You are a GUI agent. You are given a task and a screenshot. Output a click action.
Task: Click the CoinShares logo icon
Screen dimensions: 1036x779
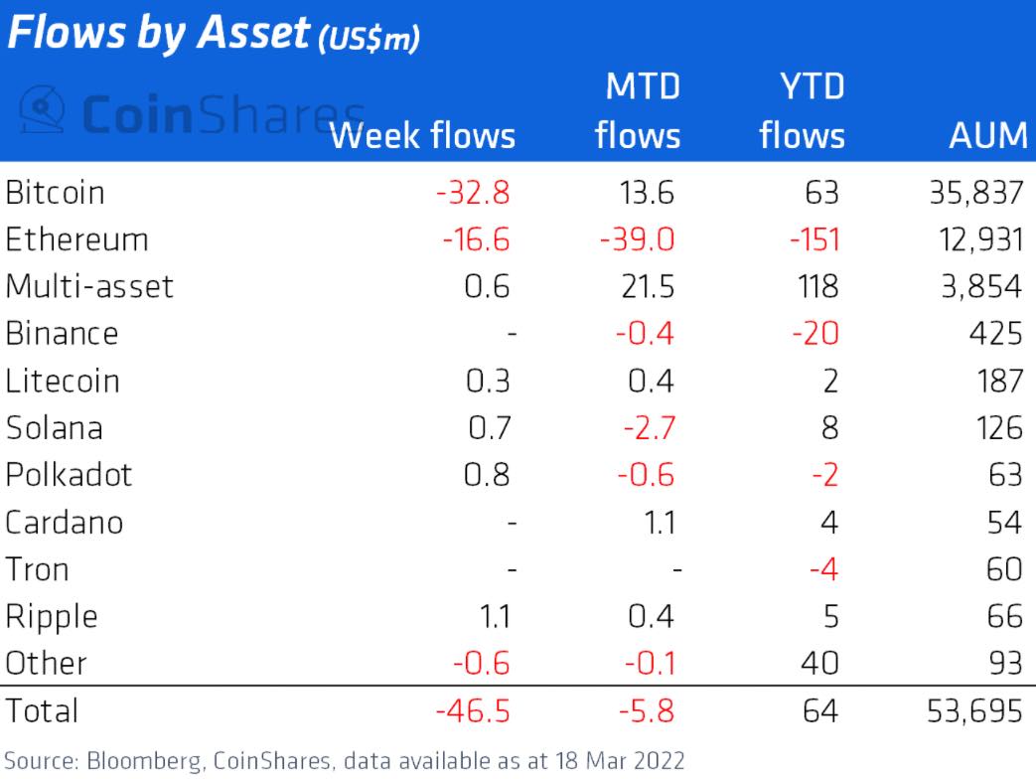click(x=43, y=109)
